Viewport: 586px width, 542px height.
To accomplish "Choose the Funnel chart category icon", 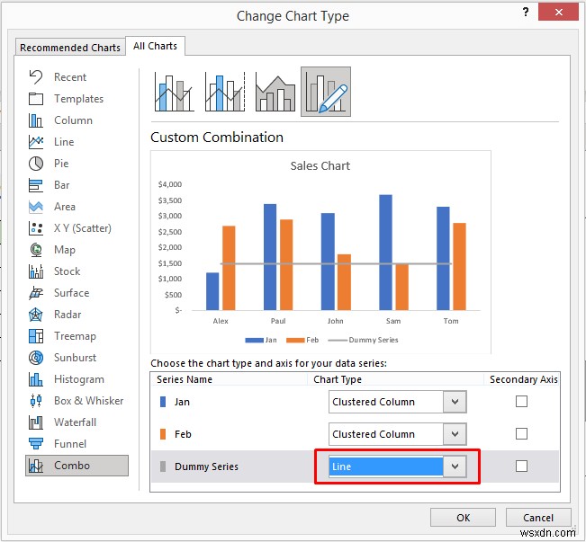I will tap(36, 444).
